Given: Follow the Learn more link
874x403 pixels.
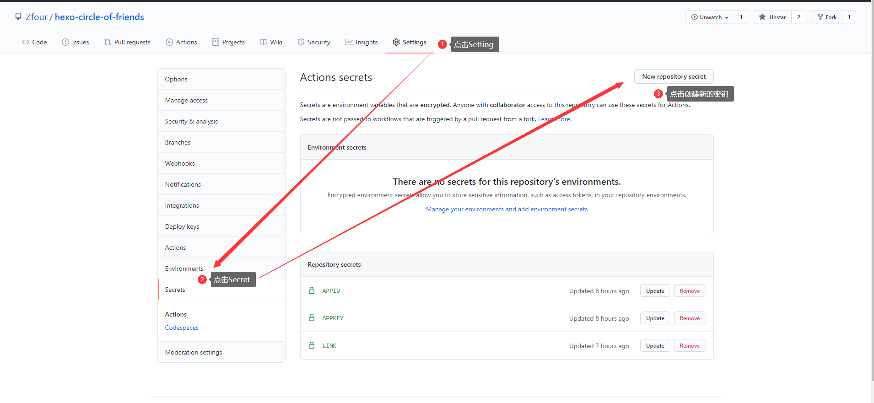Looking at the screenshot, I should [554, 119].
